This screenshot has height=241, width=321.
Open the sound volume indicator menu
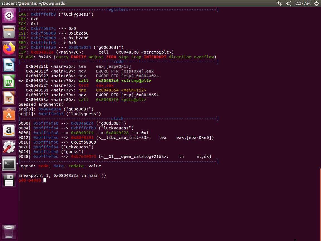(x=288, y=3)
